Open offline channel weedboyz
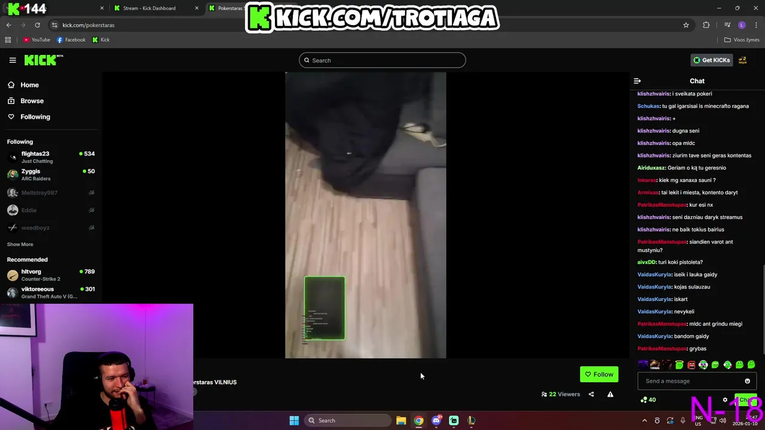Viewport: 765px width, 430px height. click(x=51, y=228)
